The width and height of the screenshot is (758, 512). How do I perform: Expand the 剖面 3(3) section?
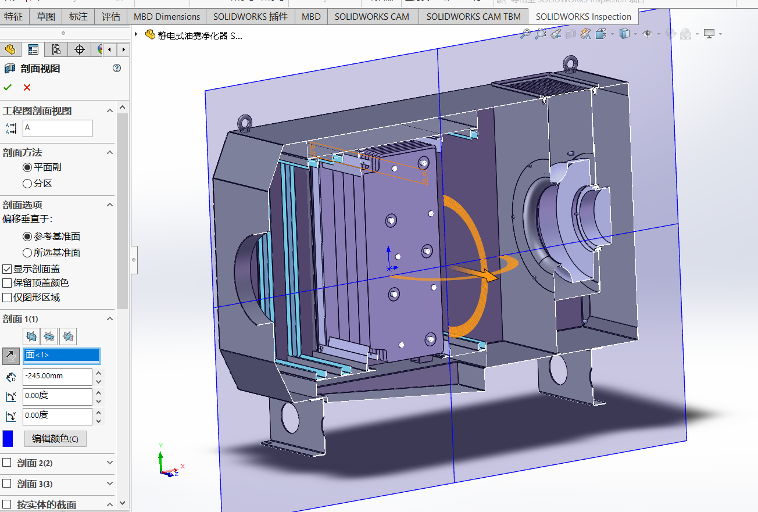click(x=109, y=484)
